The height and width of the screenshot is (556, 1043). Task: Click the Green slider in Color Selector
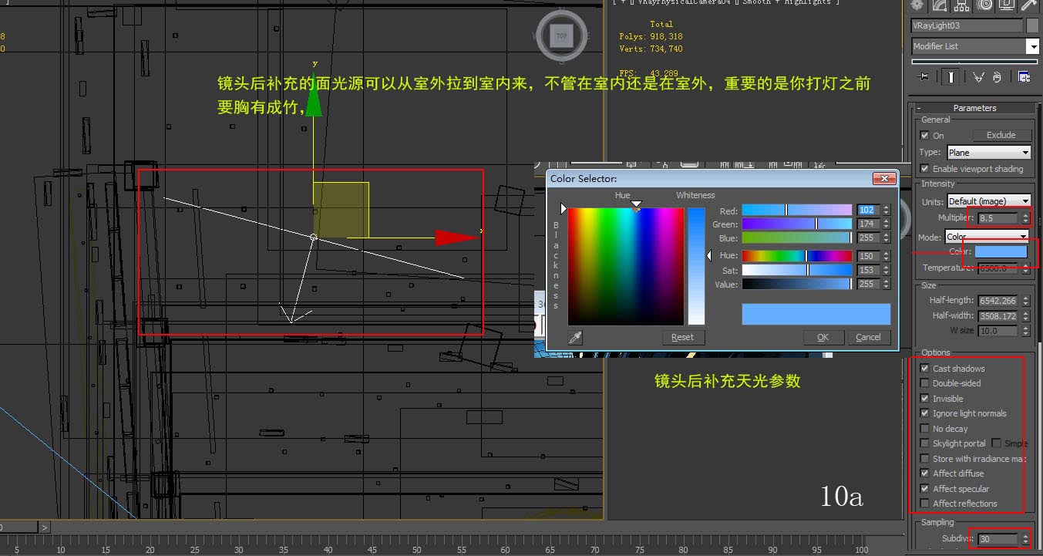(x=797, y=224)
